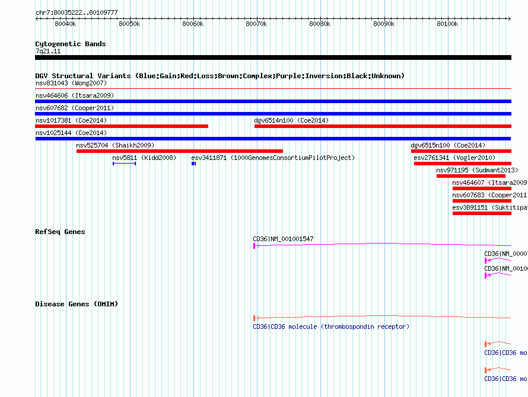The width and height of the screenshot is (528, 397).
Task: Click the red dgv6515n100 loss bar
Action: click(462, 151)
